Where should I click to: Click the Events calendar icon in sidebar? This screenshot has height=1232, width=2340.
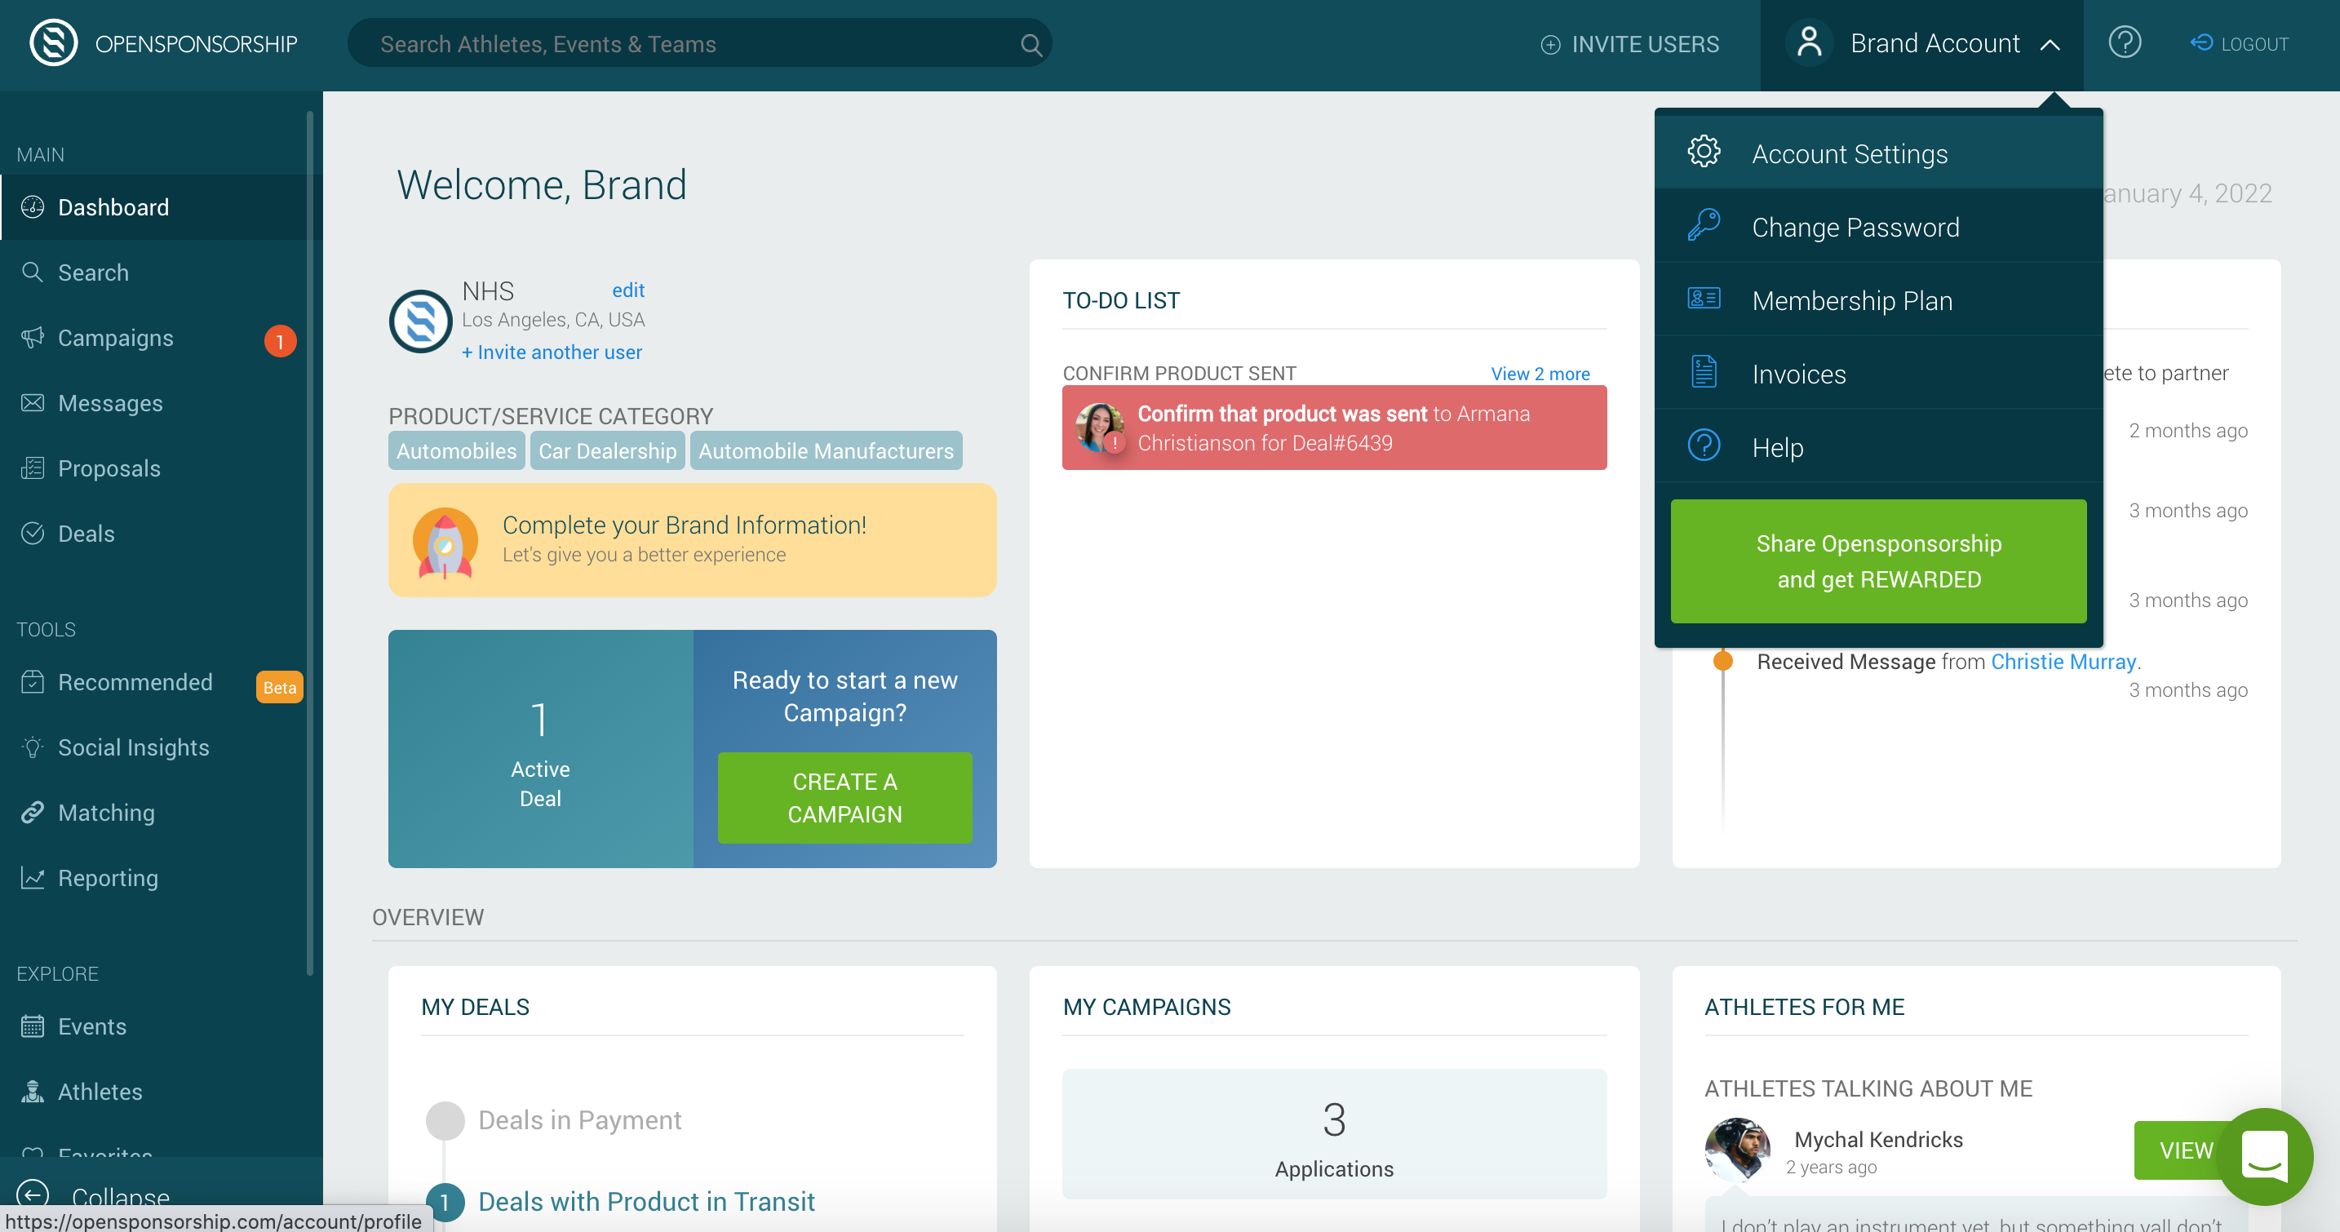pyautogui.click(x=33, y=1026)
